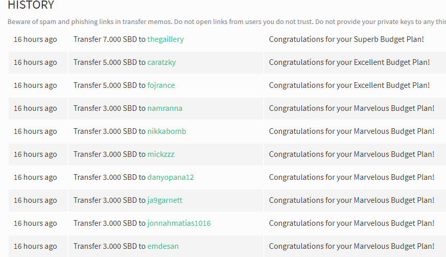Click emdesan's Marvelous Budget Plan memo

coord(351,246)
